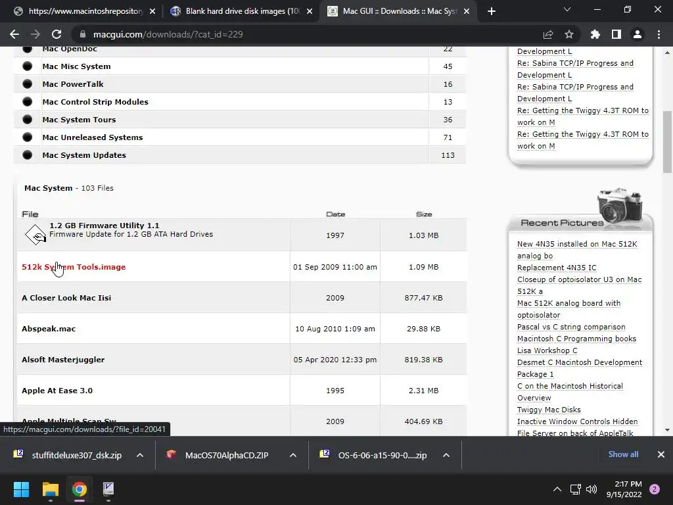Show all downloads
Image resolution: width=673 pixels, height=505 pixels.
(x=623, y=454)
